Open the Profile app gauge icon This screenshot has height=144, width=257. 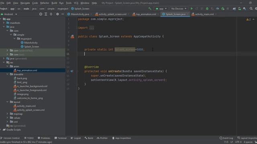[218, 8]
